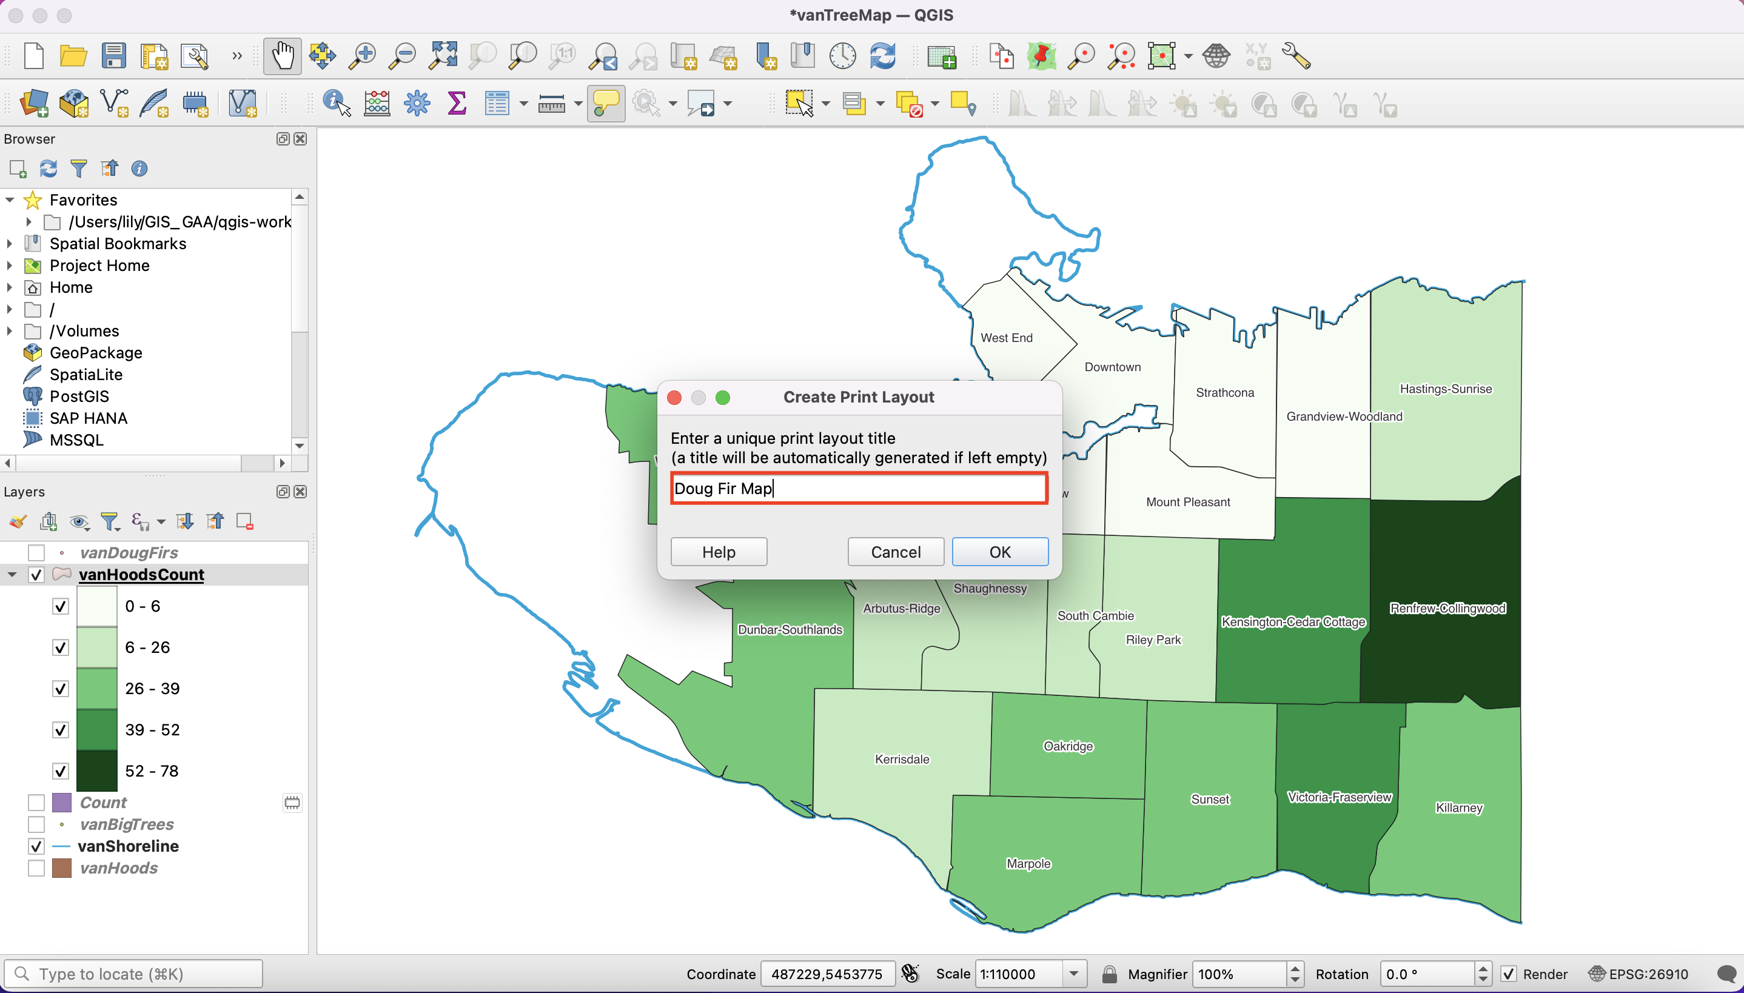Select PostGIS in the Browser panel
This screenshot has height=993, width=1744.
[x=78, y=396]
